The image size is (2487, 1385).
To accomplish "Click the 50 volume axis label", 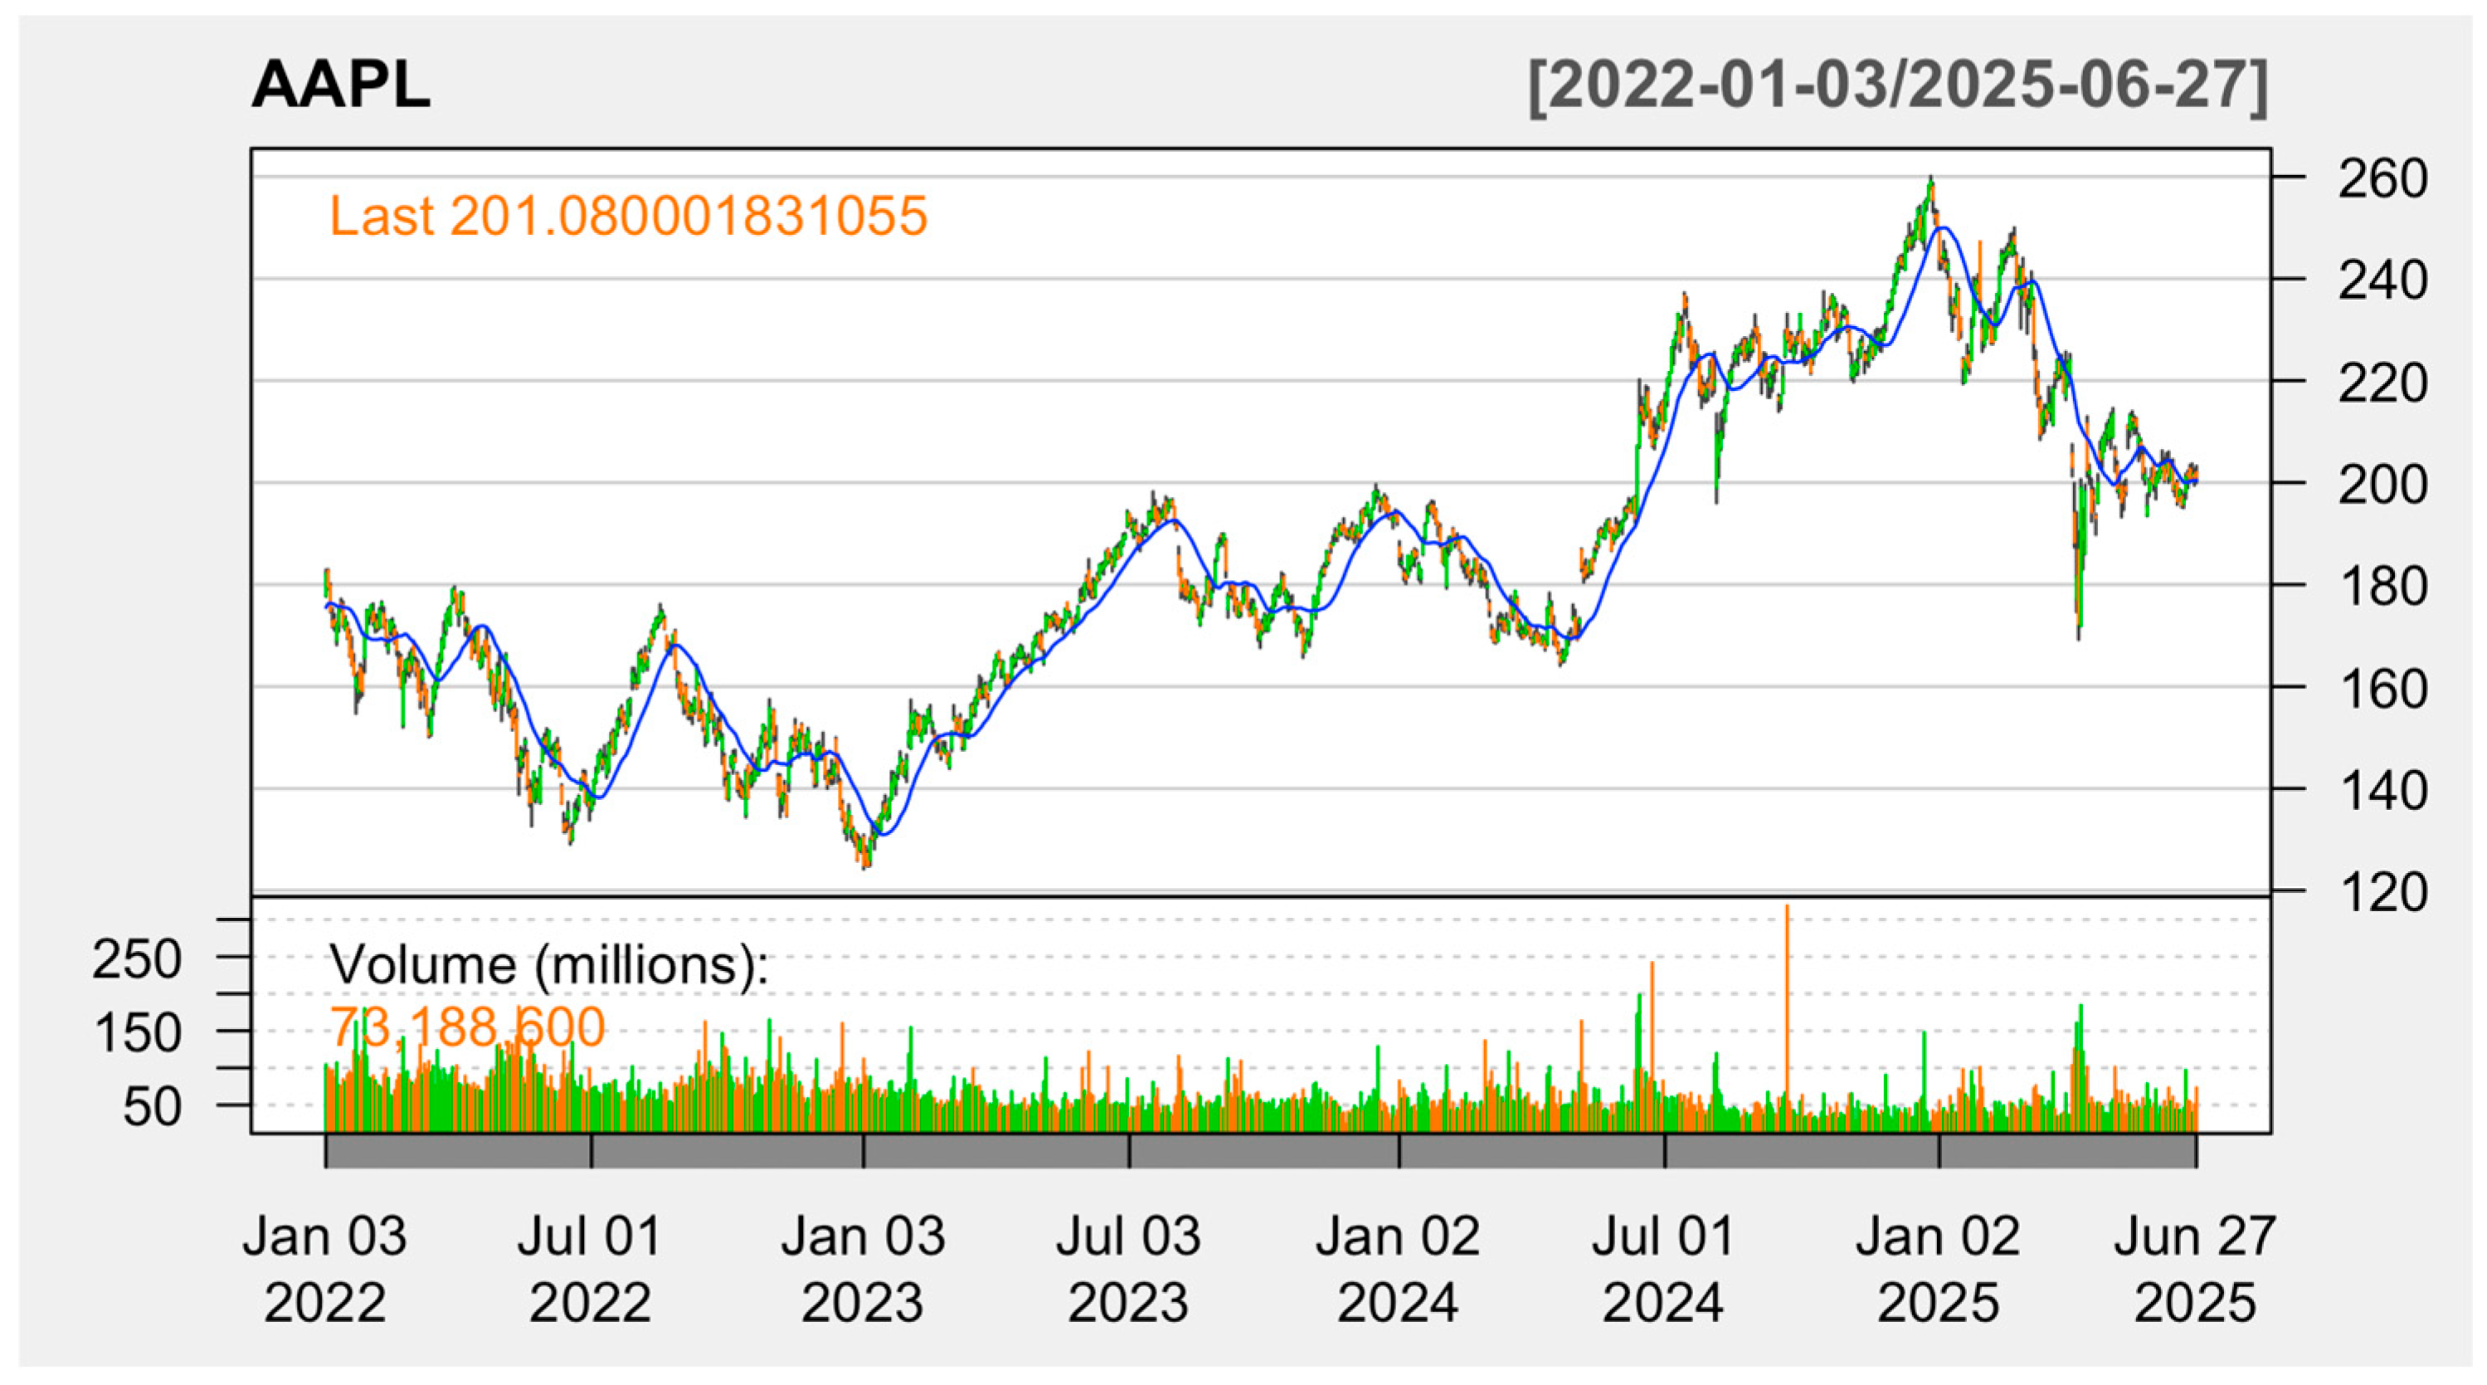I will point(152,1107).
